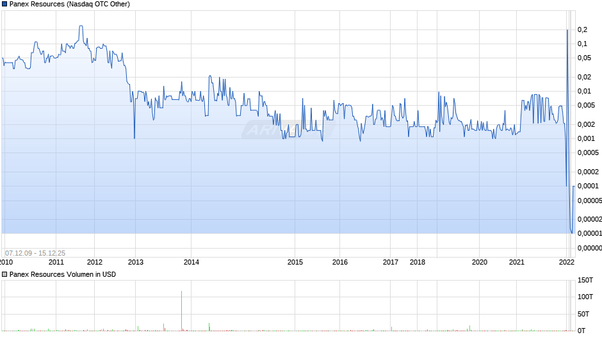The width and height of the screenshot is (602, 337).
Task: Click the 2022 x-axis label
Action: tap(567, 262)
